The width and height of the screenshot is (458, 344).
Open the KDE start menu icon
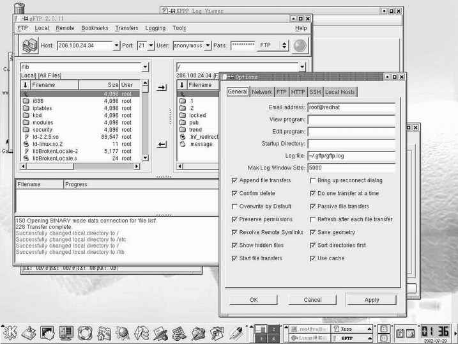click(10, 332)
